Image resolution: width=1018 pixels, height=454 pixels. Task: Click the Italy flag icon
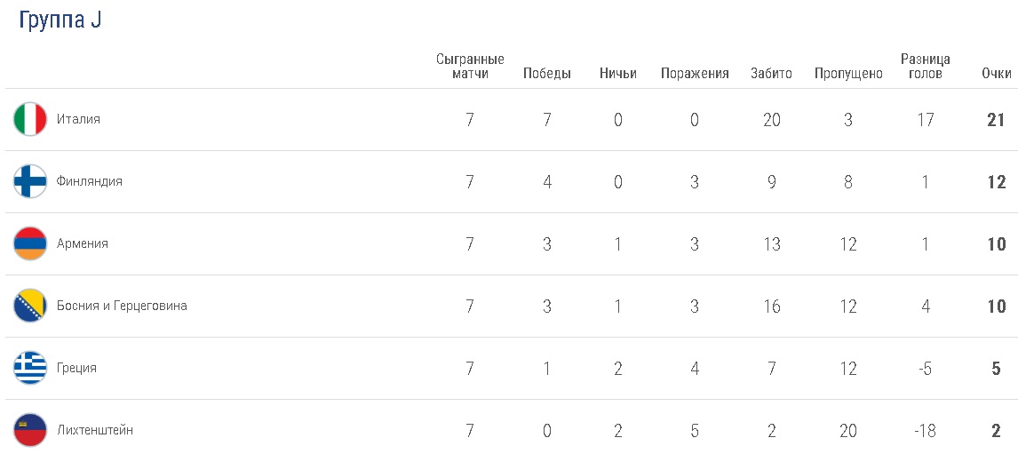coord(30,119)
